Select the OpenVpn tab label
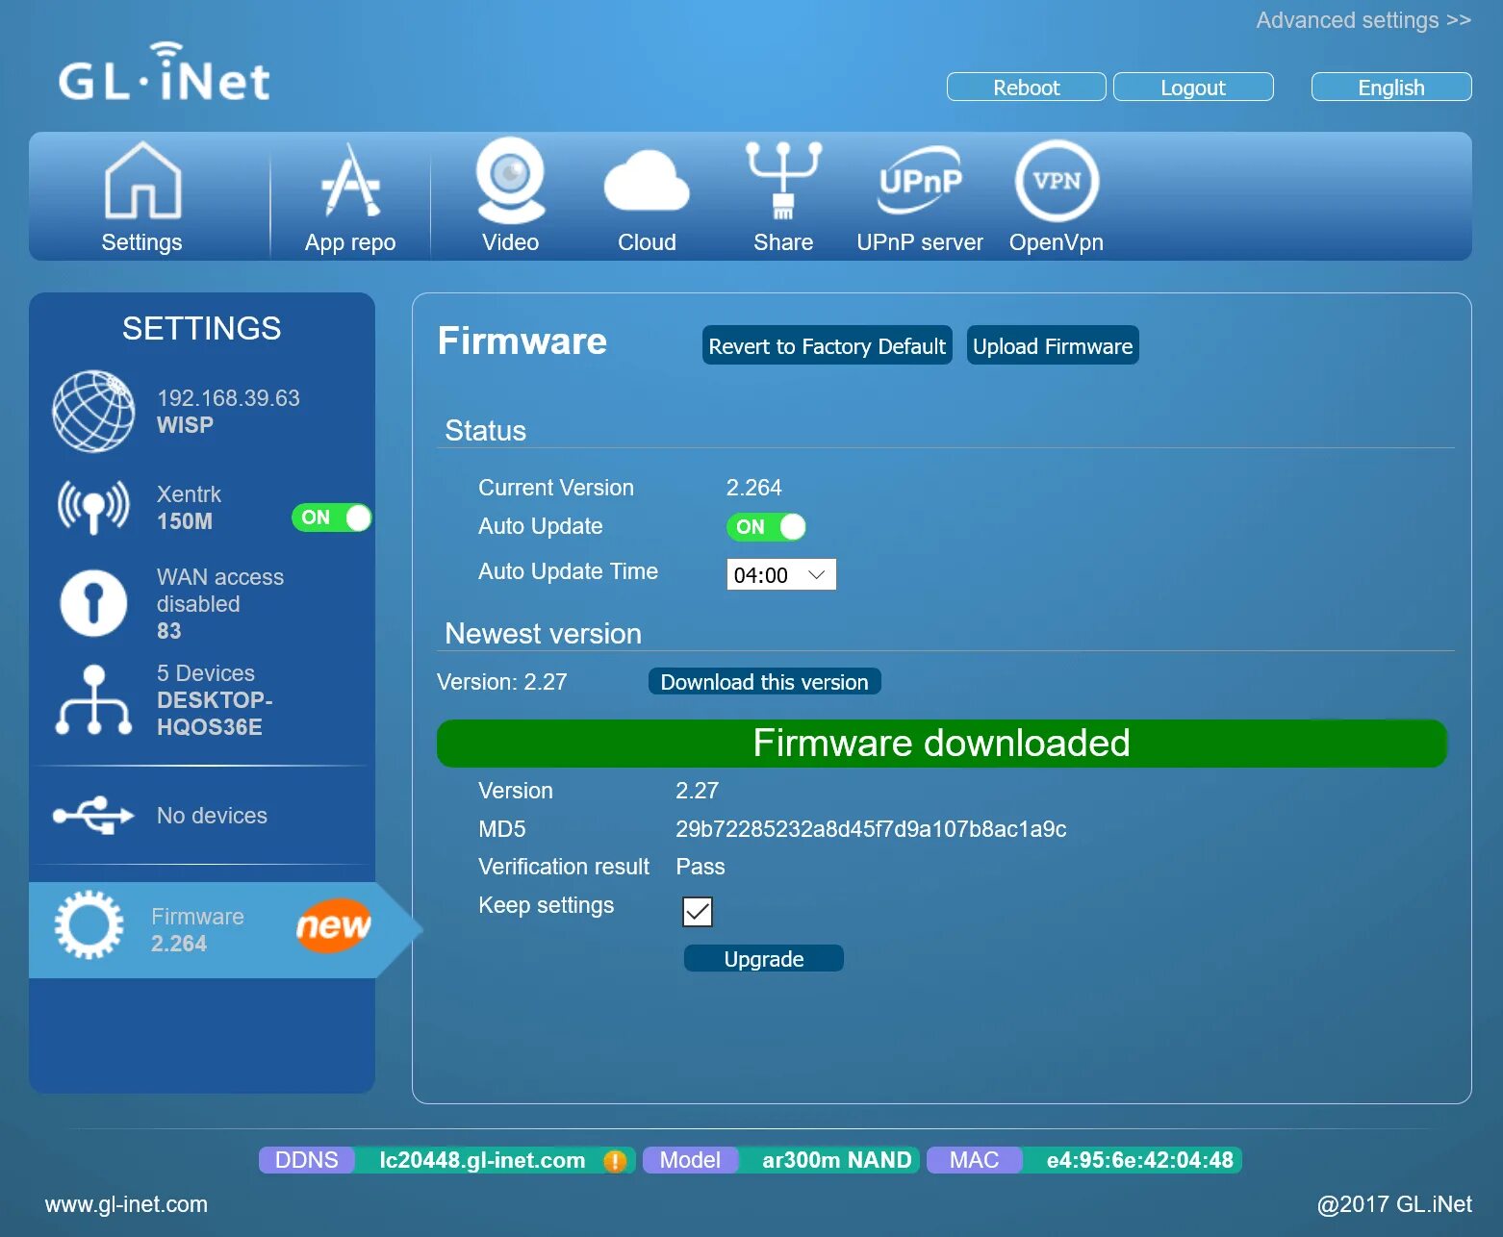The image size is (1503, 1237). (x=1057, y=242)
